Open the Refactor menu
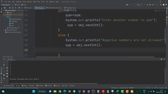 pyautogui.click(x=29, y=2)
